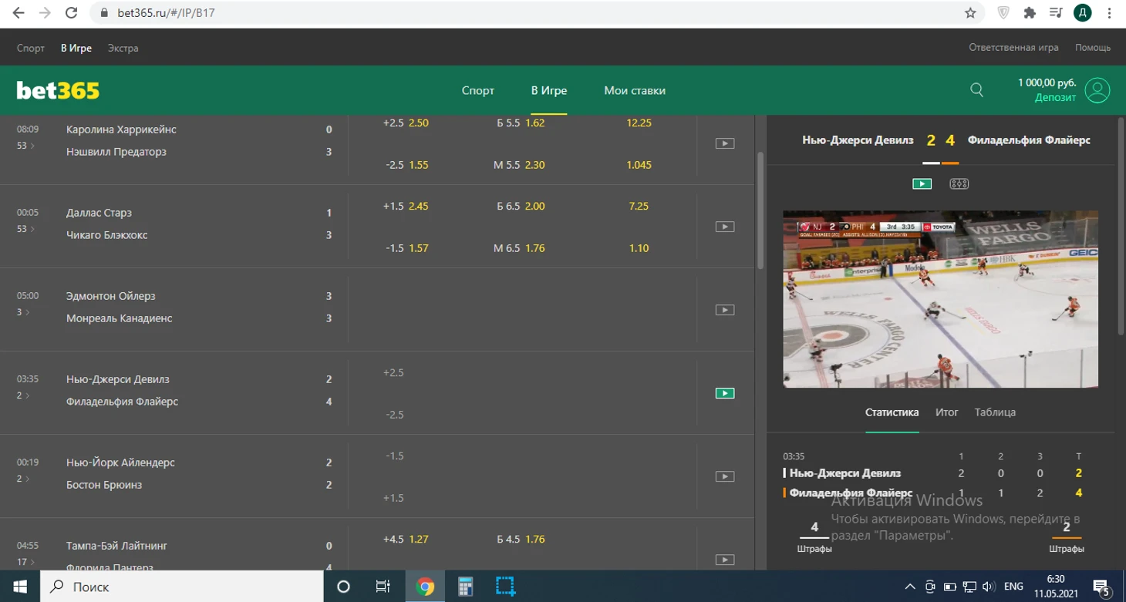Select odds 12.25 for Каролина Харрикейнс
Screen dimensions: 1126x602
coord(639,123)
